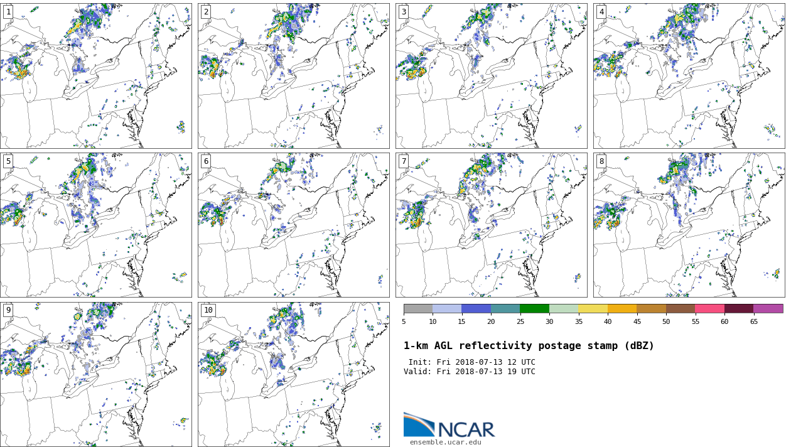Open ensemble member 8 reflectivity map
This screenshot has width=791, height=447.
point(689,225)
